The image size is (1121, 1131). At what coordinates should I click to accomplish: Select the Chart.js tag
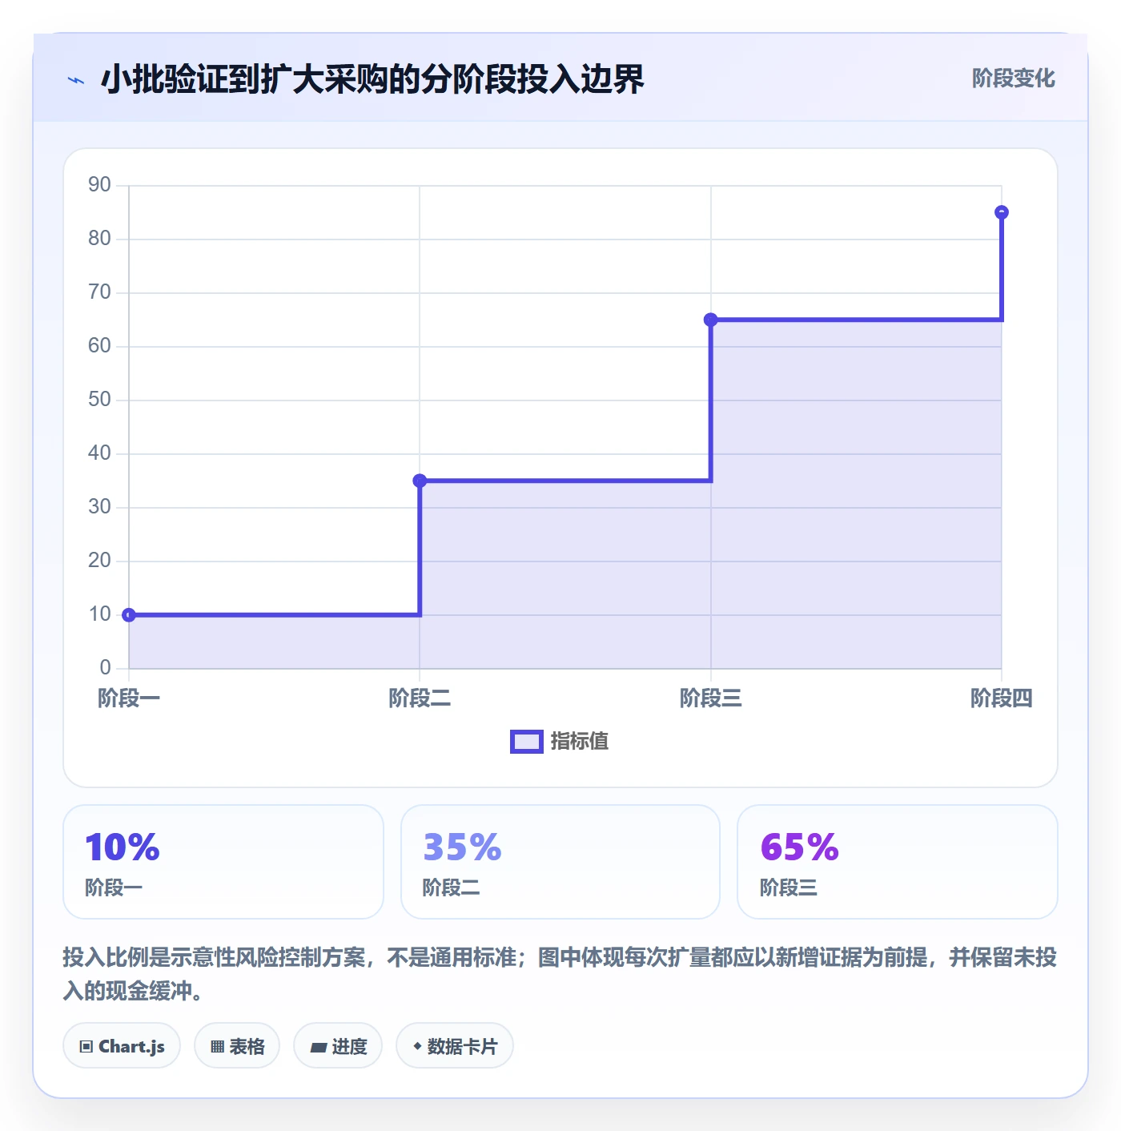pyautogui.click(x=122, y=1045)
